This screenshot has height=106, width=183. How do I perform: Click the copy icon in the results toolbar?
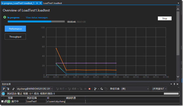tap(106, 89)
